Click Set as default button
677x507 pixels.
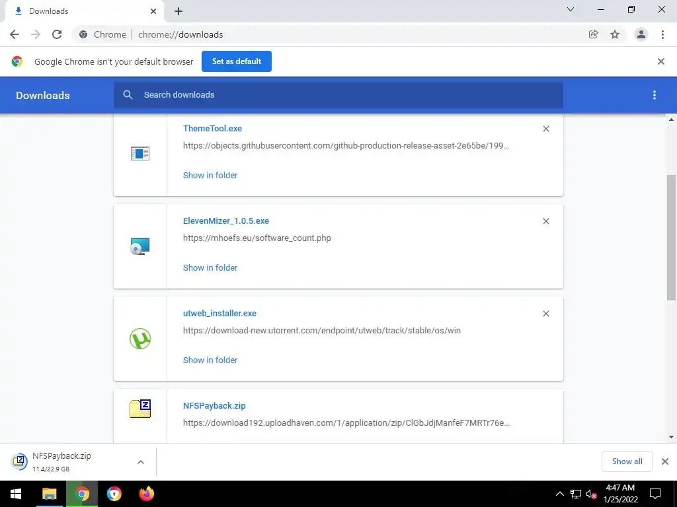(237, 61)
